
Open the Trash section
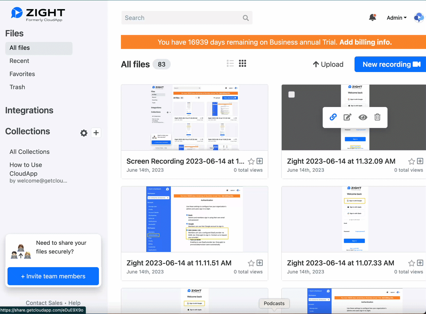pyautogui.click(x=17, y=87)
